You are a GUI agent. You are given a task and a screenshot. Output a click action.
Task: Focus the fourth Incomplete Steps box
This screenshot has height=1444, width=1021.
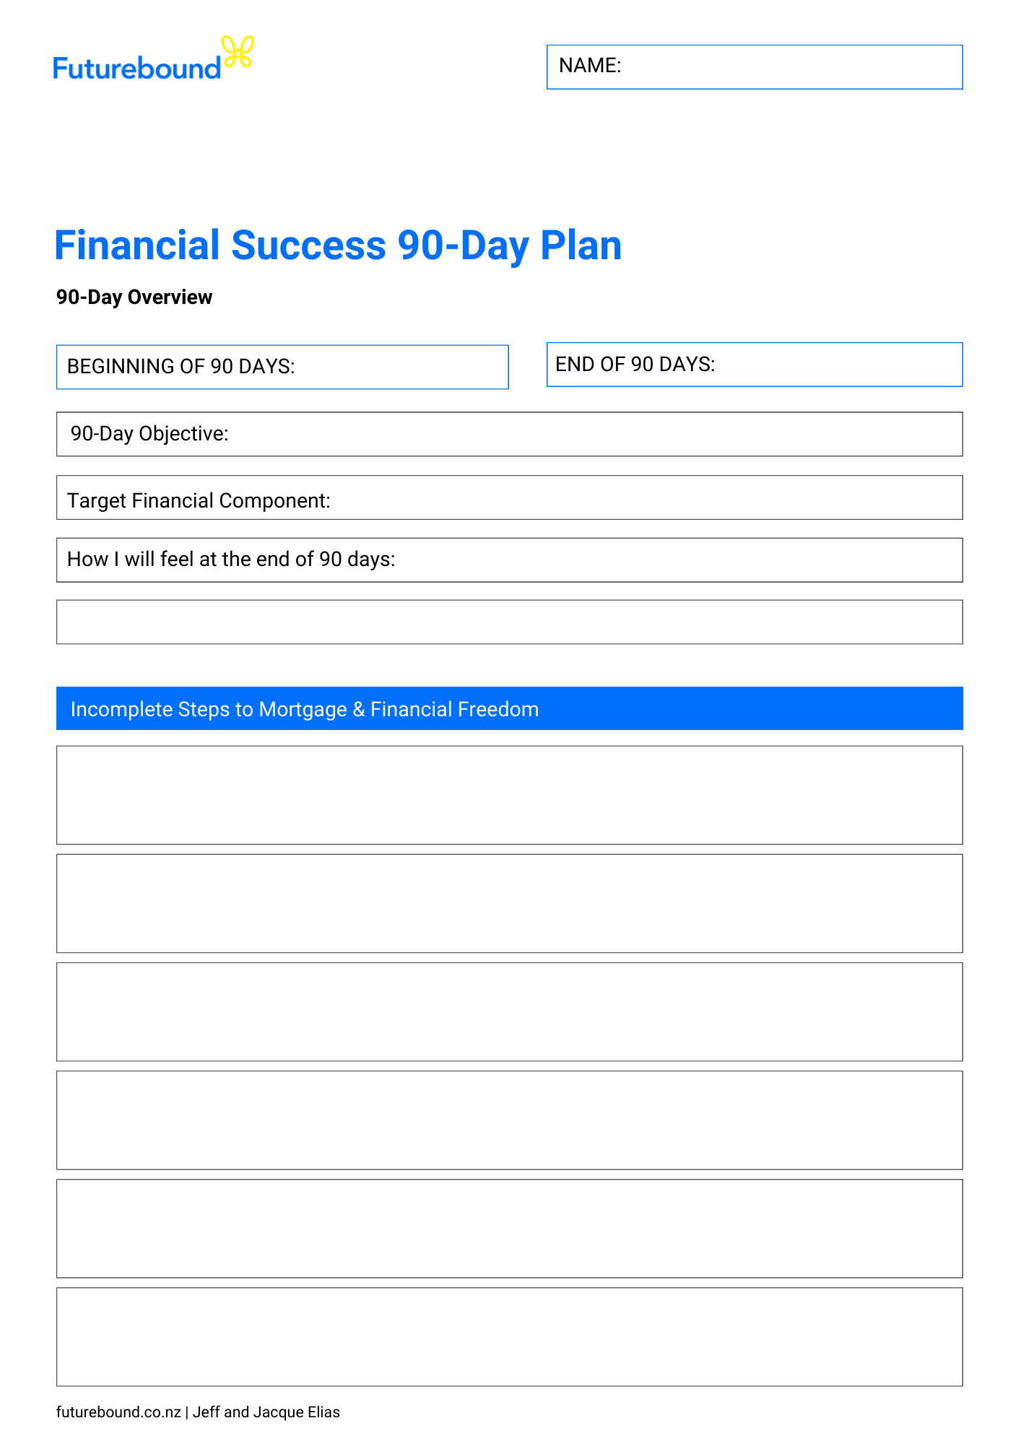[x=509, y=1120]
